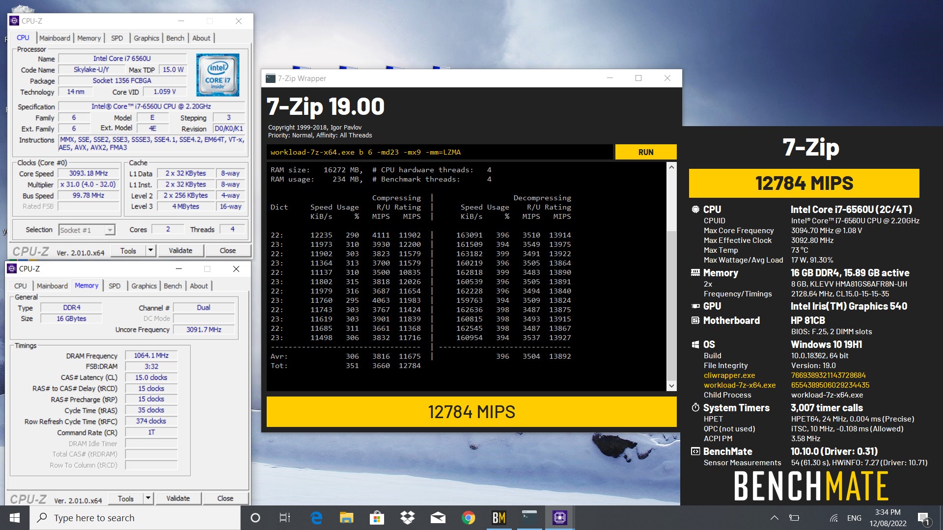The width and height of the screenshot is (943, 530).
Task: Open Mainboard tab in lower CPU-Z window
Action: click(x=52, y=286)
